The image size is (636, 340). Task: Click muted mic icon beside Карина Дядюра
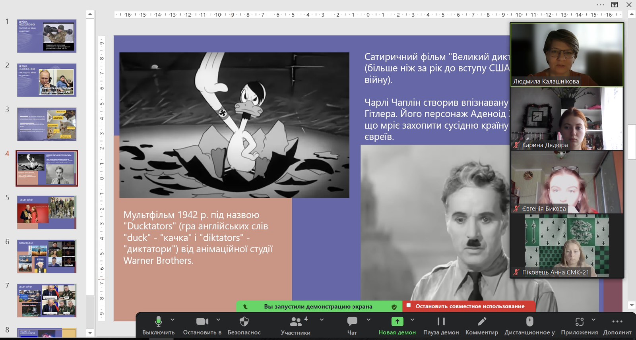pos(516,145)
